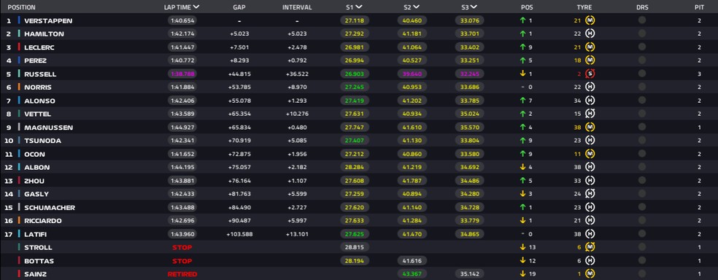
Task: Click Albon's hard tyre icon
Action: pyautogui.click(x=590, y=168)
